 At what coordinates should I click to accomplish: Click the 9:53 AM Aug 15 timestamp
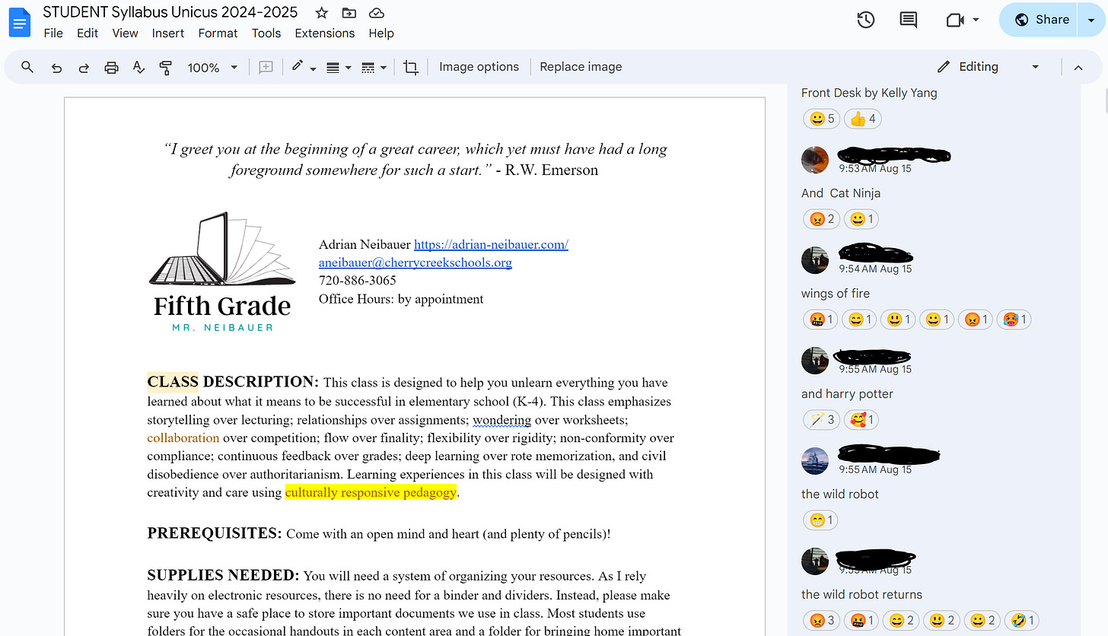click(x=875, y=168)
